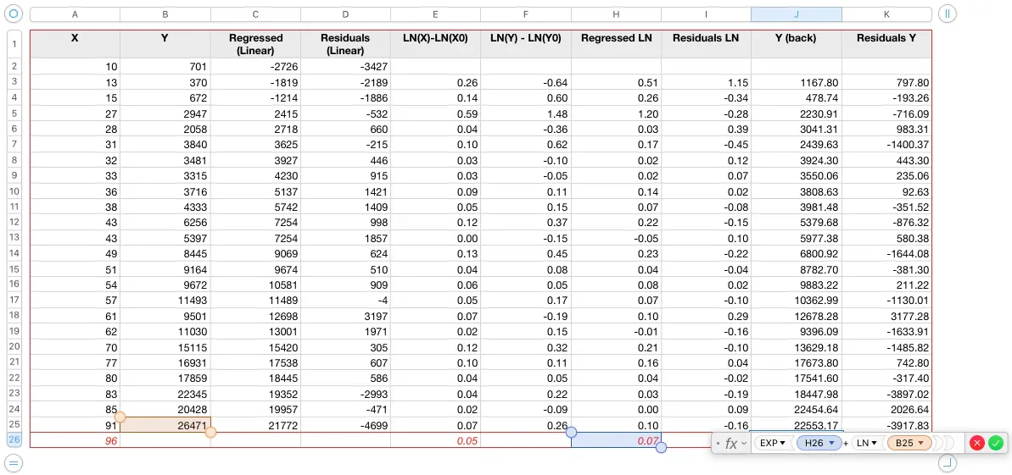Screen dimensions: 1012x475
Task: Click the cell containing -3427
Action: coord(345,66)
